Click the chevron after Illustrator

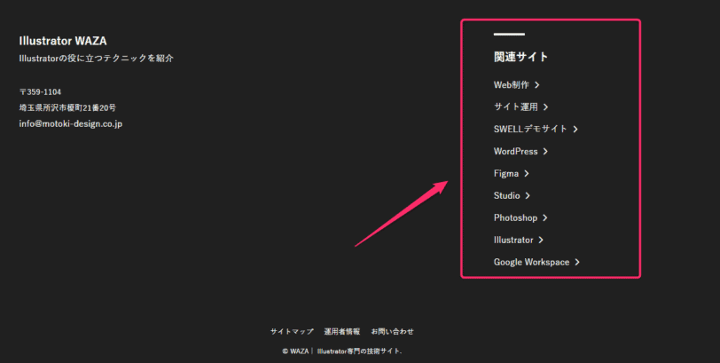pos(541,240)
